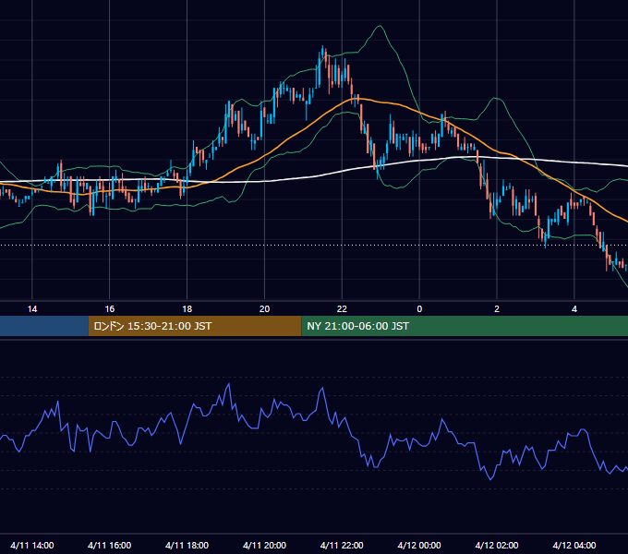Click the 20 hour label on price chart axis
The height and width of the screenshot is (554, 628).
(x=264, y=309)
